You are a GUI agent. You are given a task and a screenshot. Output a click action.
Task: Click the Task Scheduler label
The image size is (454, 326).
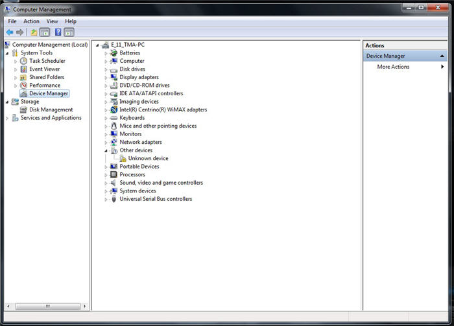coord(47,61)
